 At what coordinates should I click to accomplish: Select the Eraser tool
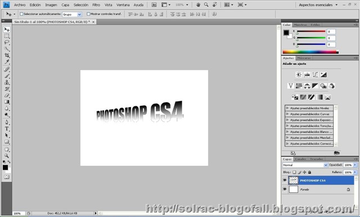pos(7,95)
